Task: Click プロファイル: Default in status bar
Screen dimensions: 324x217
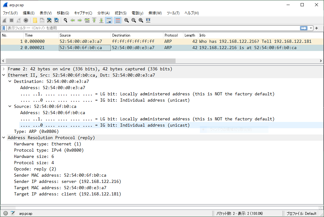Action: point(301,214)
